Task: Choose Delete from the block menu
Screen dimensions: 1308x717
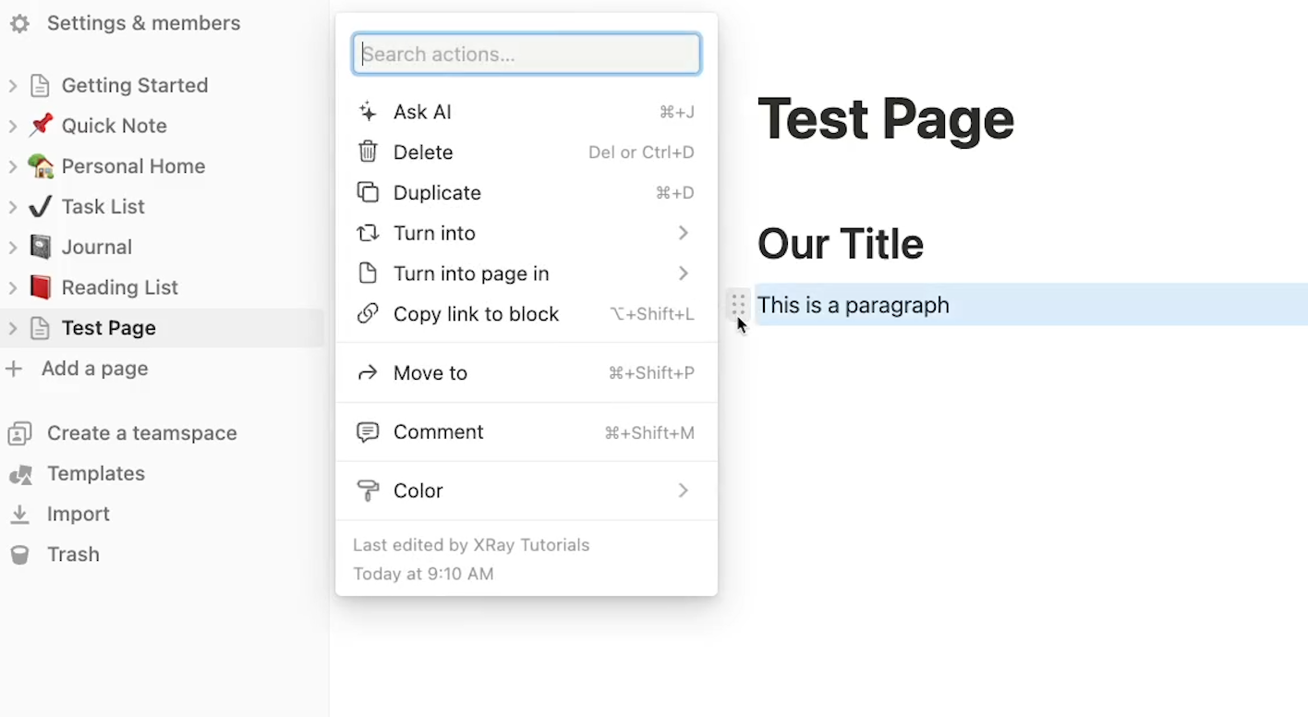Action: coord(527,152)
